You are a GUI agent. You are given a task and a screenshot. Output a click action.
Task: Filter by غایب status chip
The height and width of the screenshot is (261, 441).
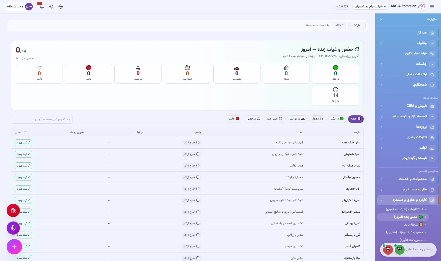pyautogui.click(x=234, y=119)
